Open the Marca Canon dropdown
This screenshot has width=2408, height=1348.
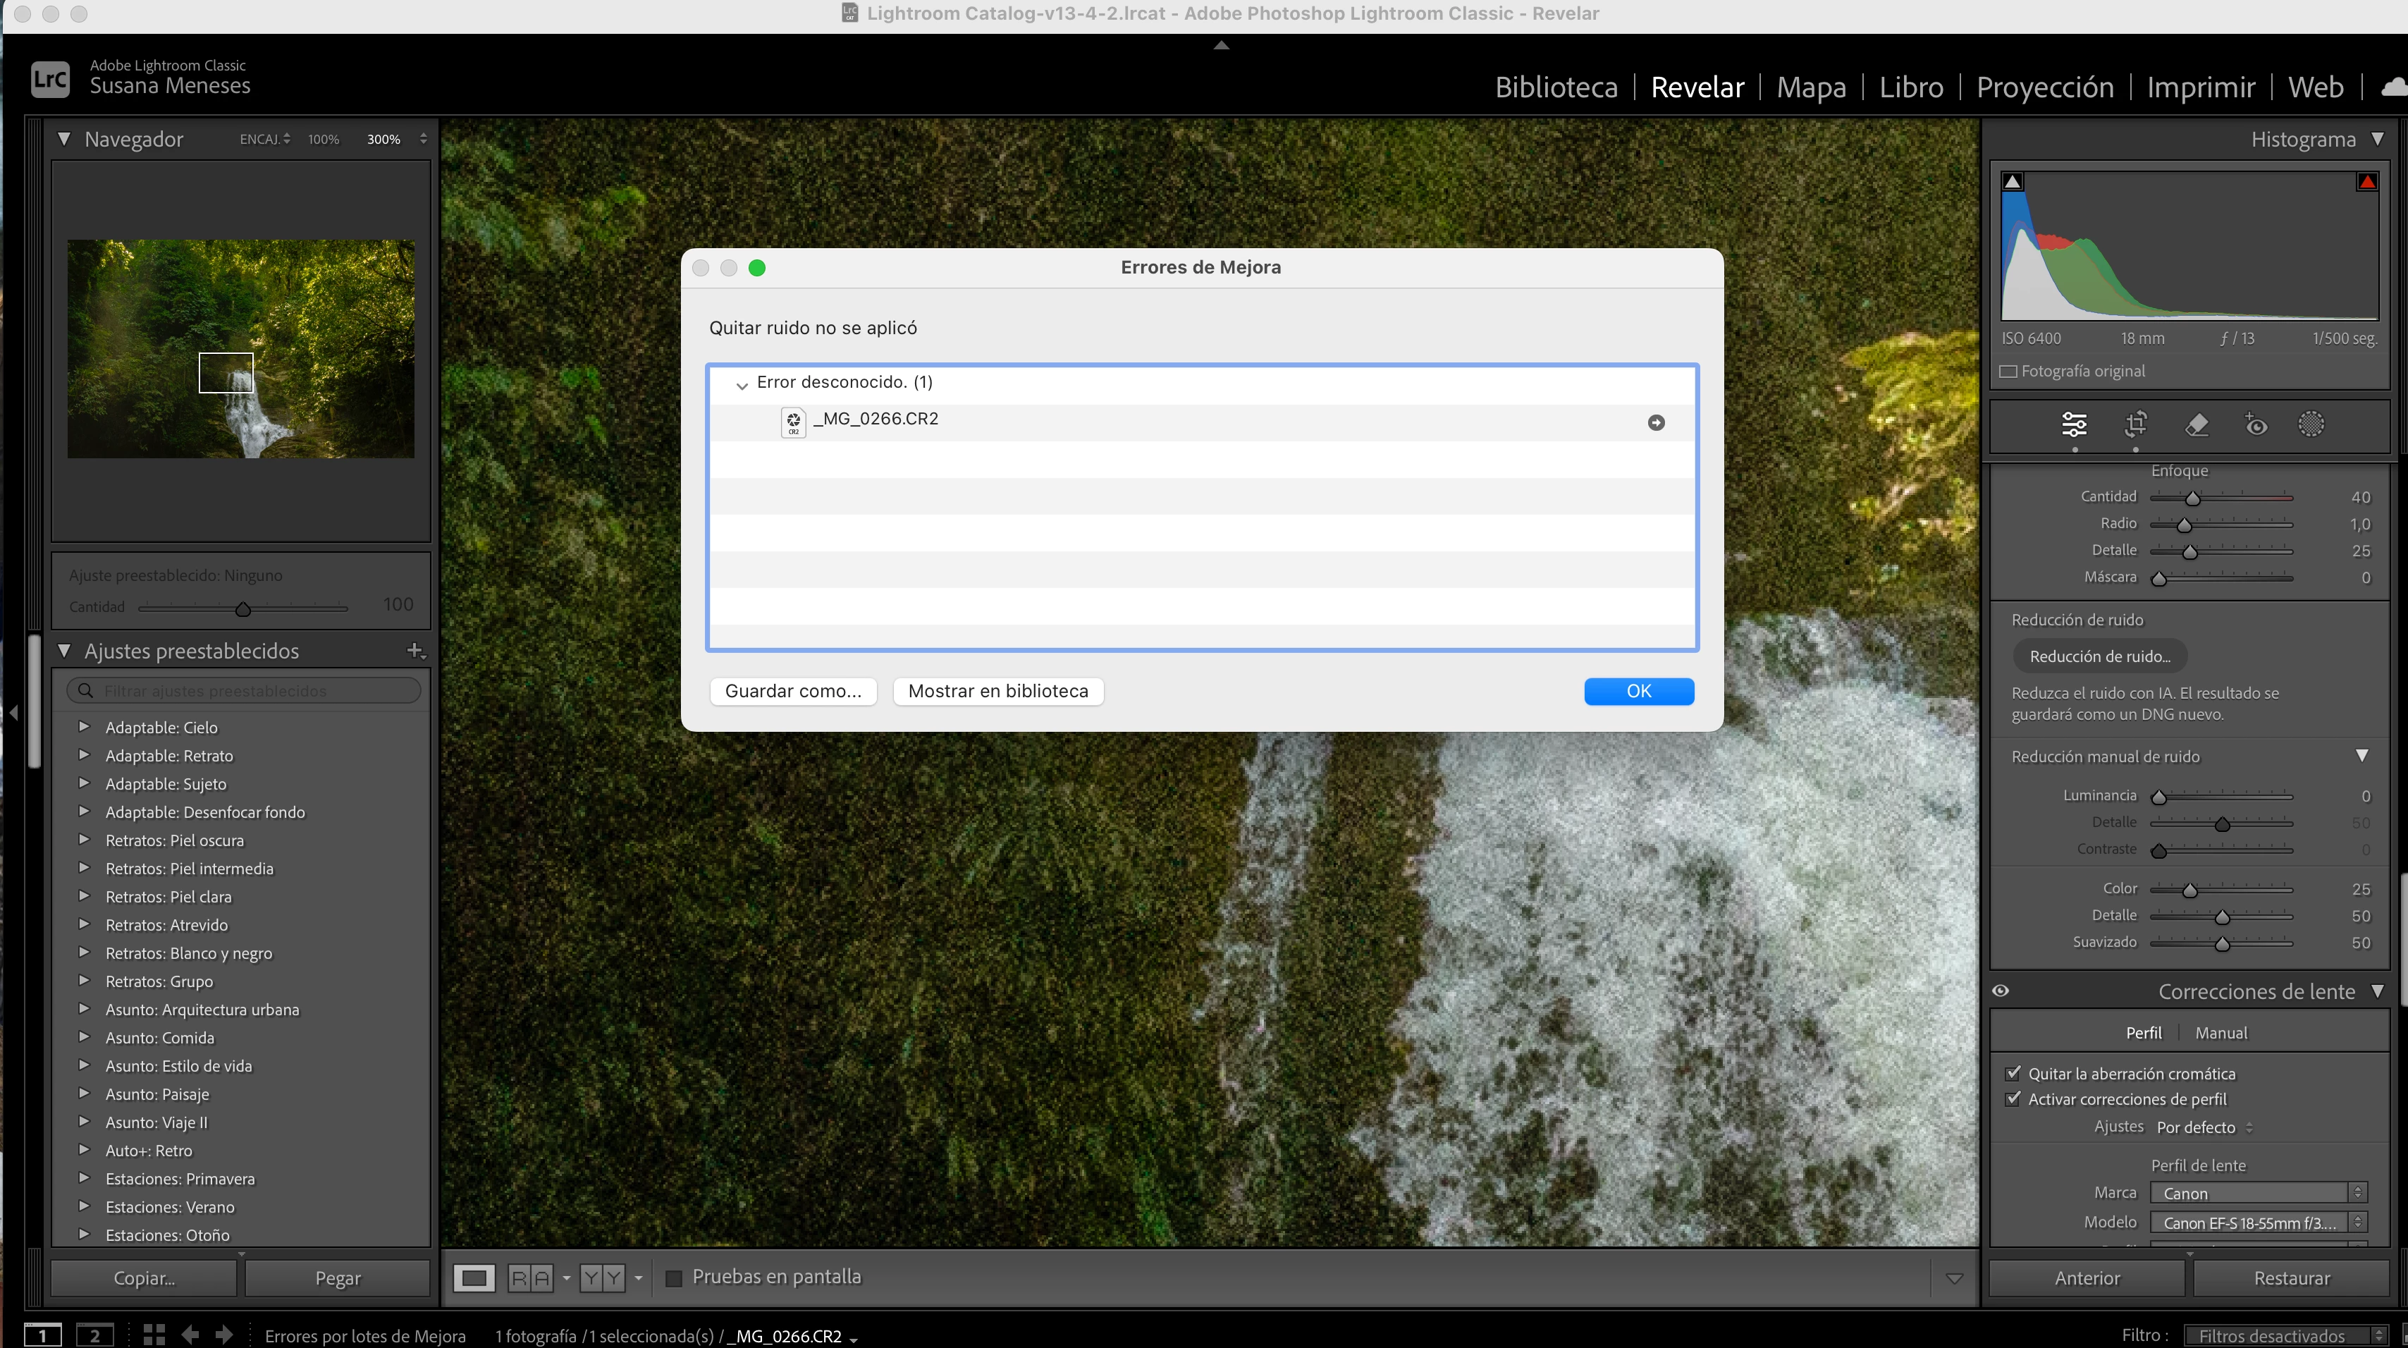(2256, 1193)
